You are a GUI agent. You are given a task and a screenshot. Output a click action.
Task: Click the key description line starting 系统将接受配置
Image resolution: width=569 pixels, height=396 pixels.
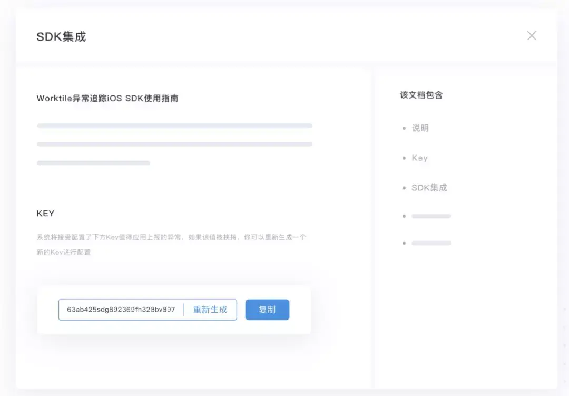click(171, 237)
